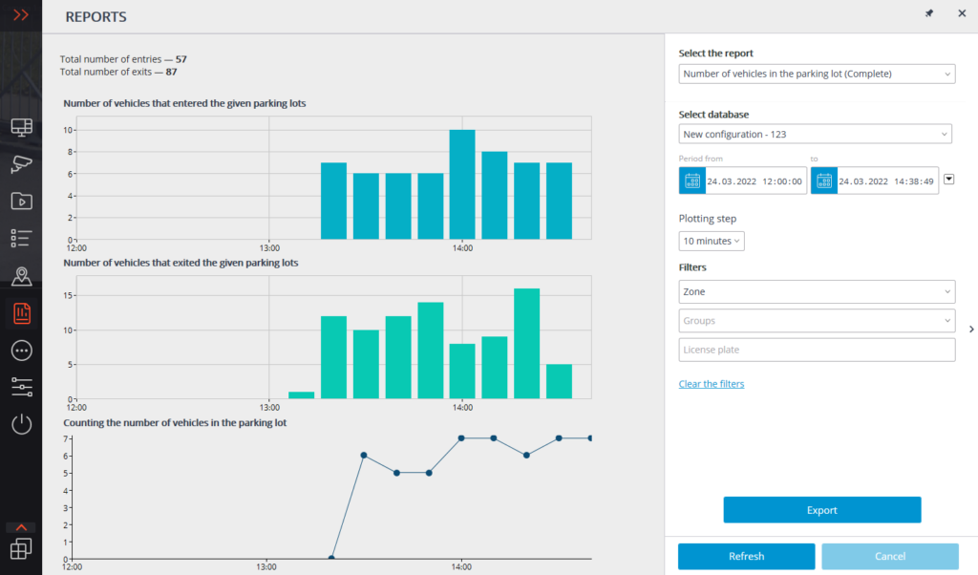
Task: Pin the Reports panel with the pin icon
Action: point(929,13)
